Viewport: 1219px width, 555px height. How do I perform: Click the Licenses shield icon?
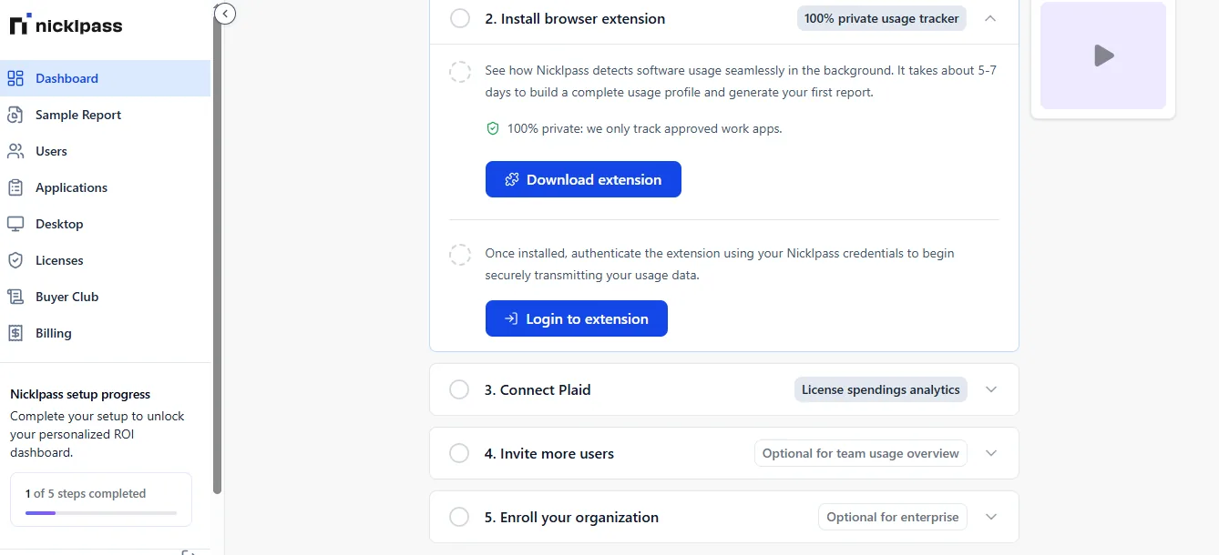coord(15,260)
